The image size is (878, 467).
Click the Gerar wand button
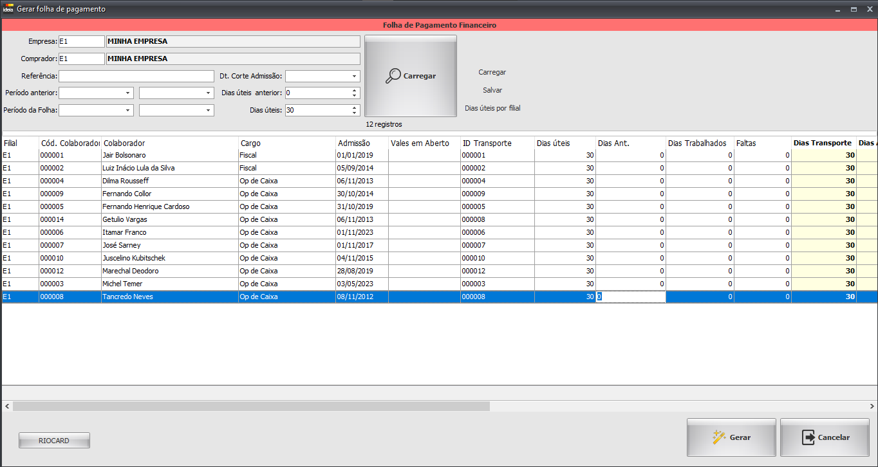point(731,437)
